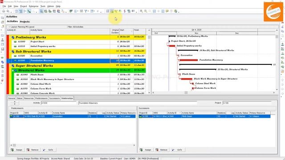Select activity A1020 Excavation row

pyautogui.click(x=79, y=56)
